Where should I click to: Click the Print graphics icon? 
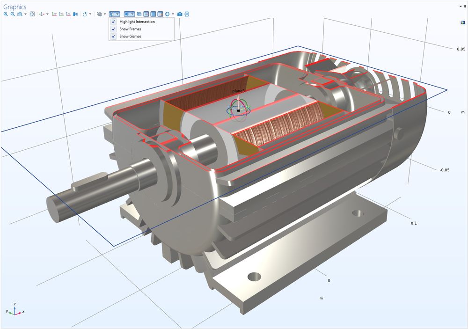[x=186, y=14]
